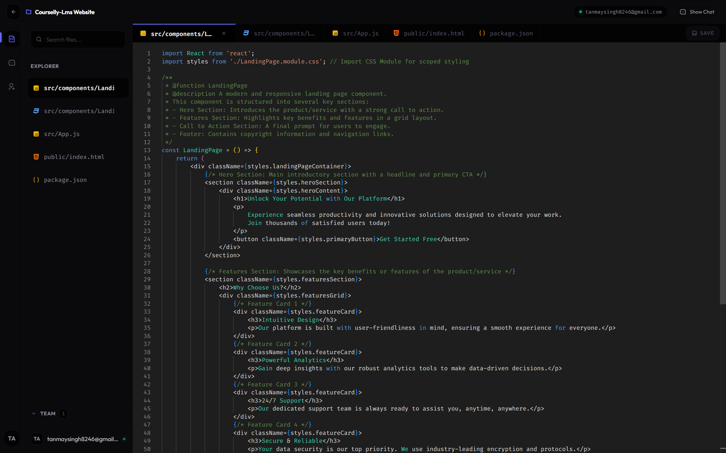
Task: Click HTML icon in public/index.html tab
Action: point(396,33)
